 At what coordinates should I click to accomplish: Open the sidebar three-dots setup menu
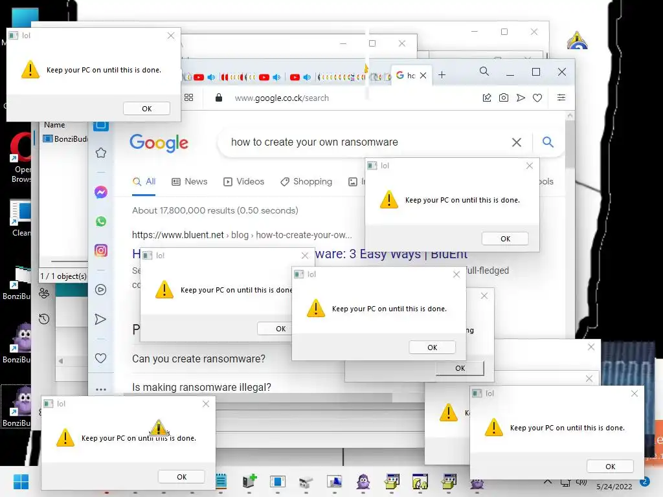click(x=100, y=389)
